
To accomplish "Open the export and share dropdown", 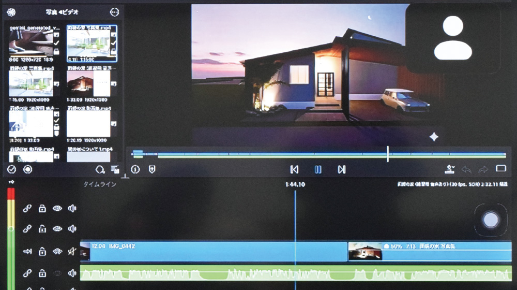I will pyautogui.click(x=450, y=169).
